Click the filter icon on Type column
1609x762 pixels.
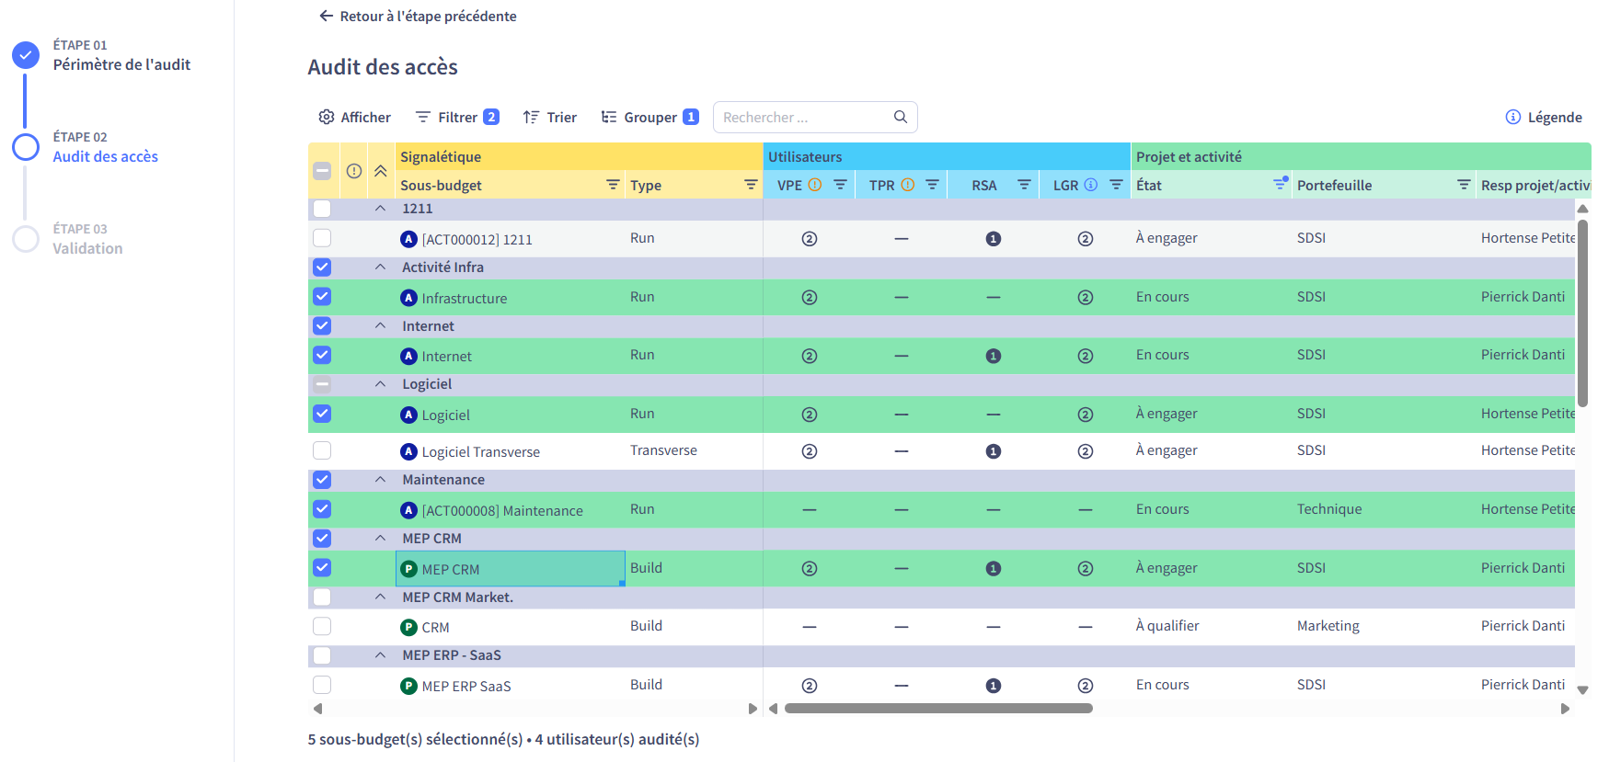(751, 185)
